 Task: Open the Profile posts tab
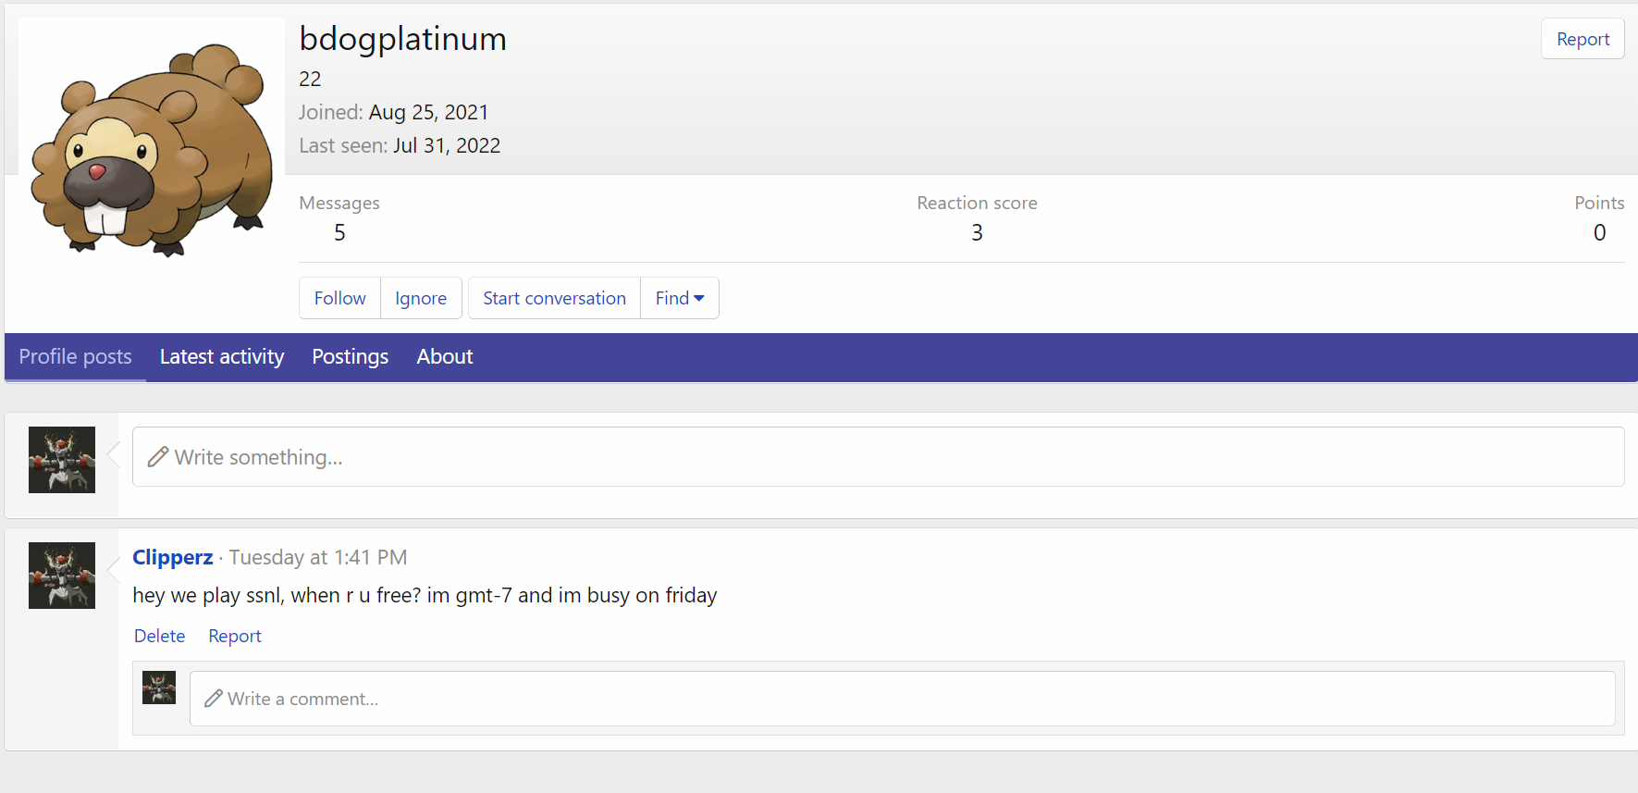[x=76, y=357]
